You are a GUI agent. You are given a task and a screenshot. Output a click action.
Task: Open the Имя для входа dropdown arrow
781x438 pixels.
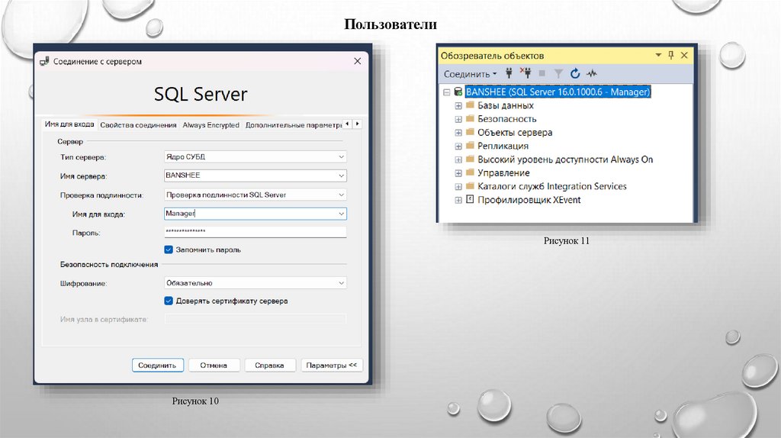[x=341, y=214]
